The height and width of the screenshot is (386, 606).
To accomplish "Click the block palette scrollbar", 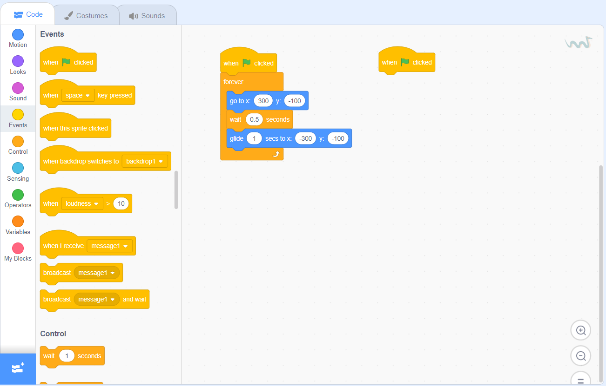I will [x=176, y=190].
